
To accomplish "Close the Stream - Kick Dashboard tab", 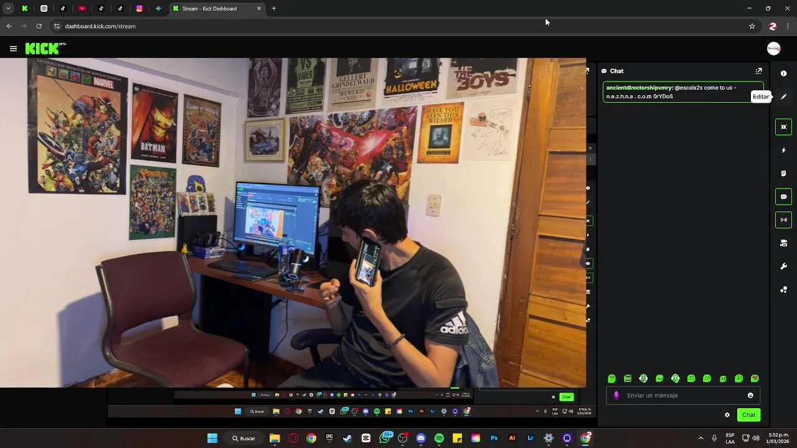I will click(259, 9).
